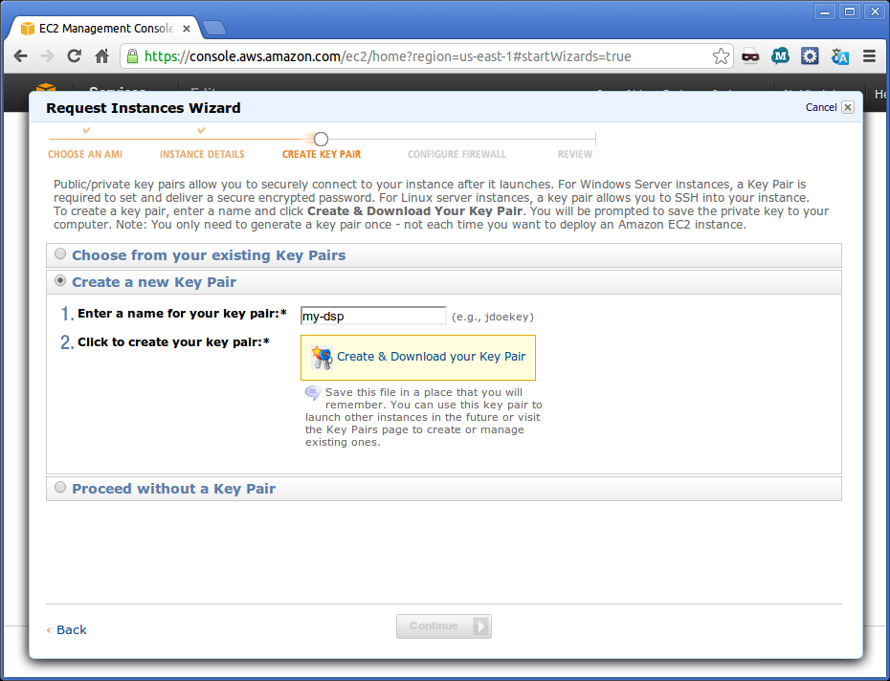The height and width of the screenshot is (681, 890).
Task: Maximize the browser window
Action: 850,11
